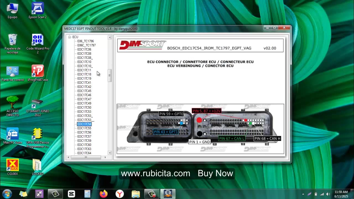This screenshot has width=354, height=199.
Task: Open CG100X desktop shortcut
Action: 12,167
